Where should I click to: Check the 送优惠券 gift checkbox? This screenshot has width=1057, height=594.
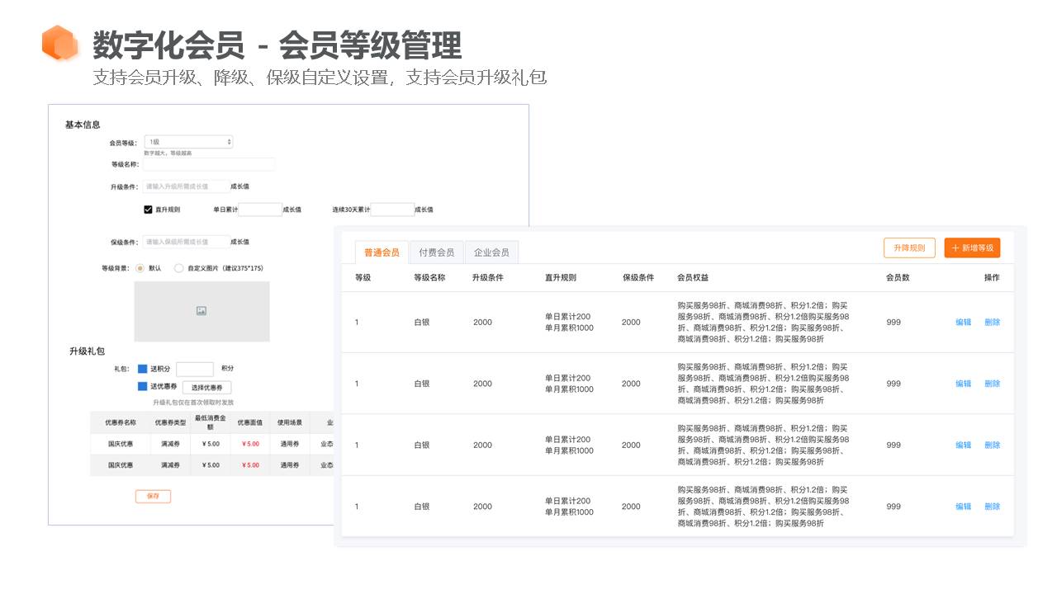coord(142,386)
